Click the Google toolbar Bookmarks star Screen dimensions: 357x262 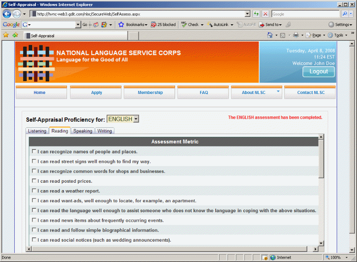(x=121, y=25)
